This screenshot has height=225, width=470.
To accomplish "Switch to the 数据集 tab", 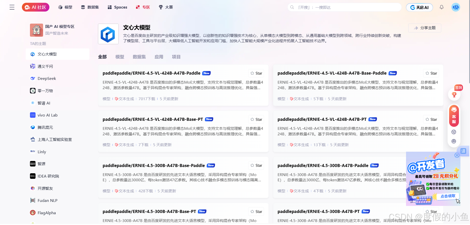I will [139, 57].
